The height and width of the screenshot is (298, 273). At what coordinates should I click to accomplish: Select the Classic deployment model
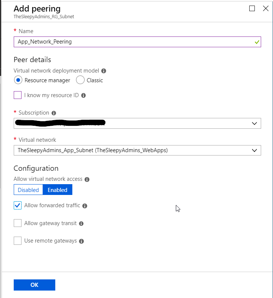[x=80, y=80]
